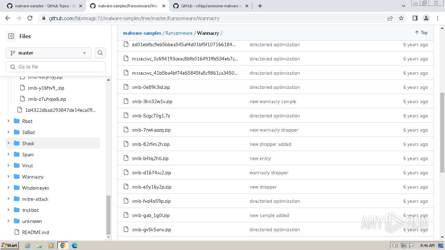Expand the Rbot folder chevron
This screenshot has width=445, height=250.
8,121
